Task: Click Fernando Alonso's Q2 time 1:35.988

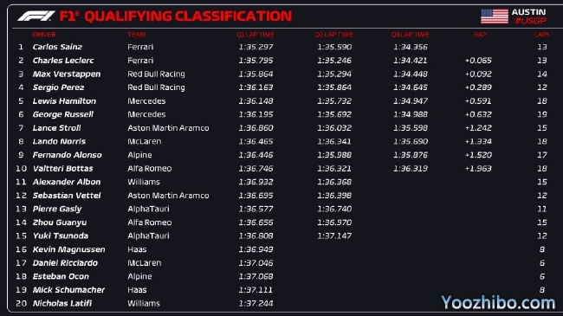Action: click(334, 155)
